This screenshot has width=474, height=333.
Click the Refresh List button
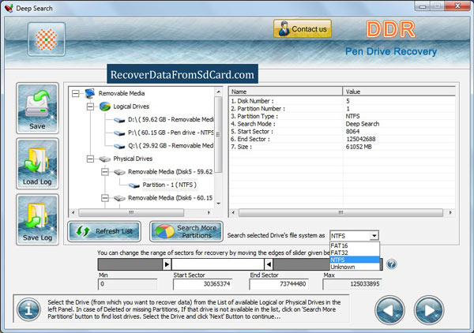coord(104,231)
